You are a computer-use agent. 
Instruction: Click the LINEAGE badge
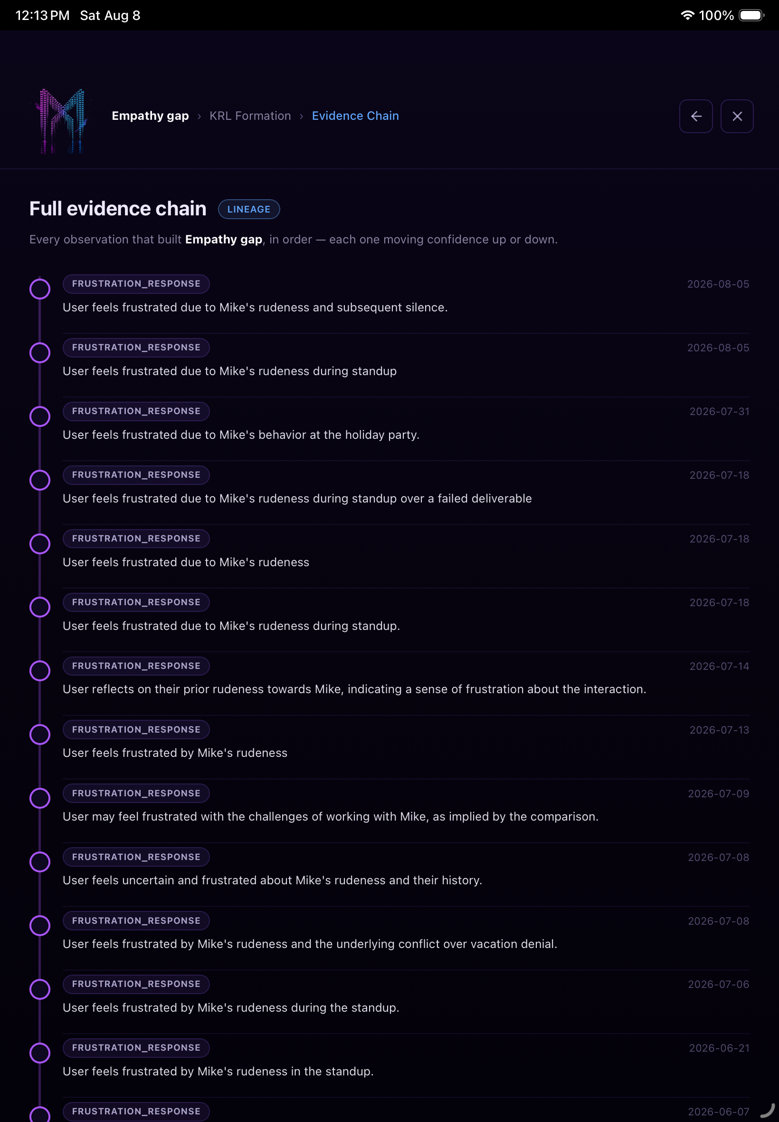click(x=249, y=209)
